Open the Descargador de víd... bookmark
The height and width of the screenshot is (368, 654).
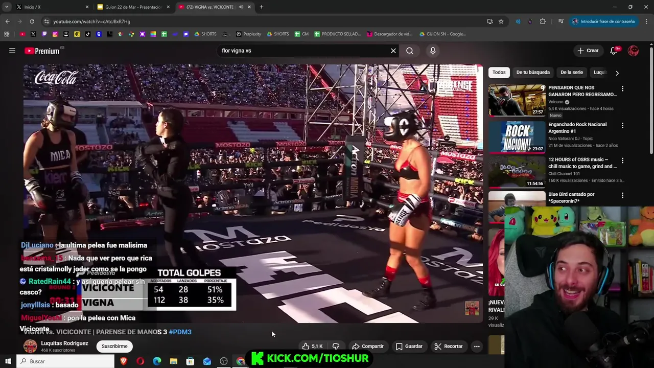pos(389,34)
